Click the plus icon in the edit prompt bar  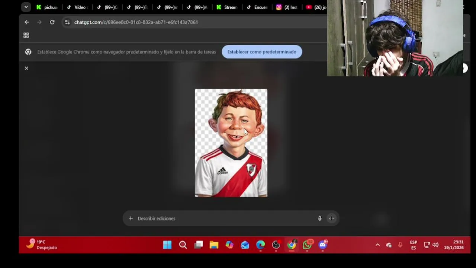131,218
